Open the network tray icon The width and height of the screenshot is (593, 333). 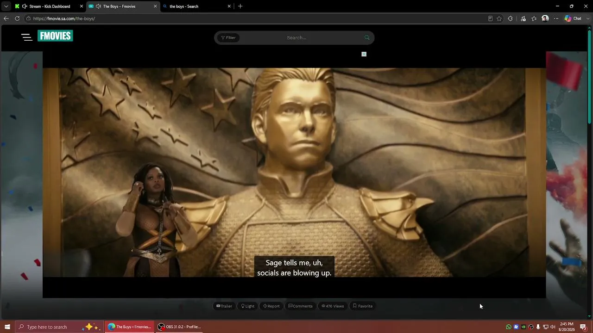[546, 327]
